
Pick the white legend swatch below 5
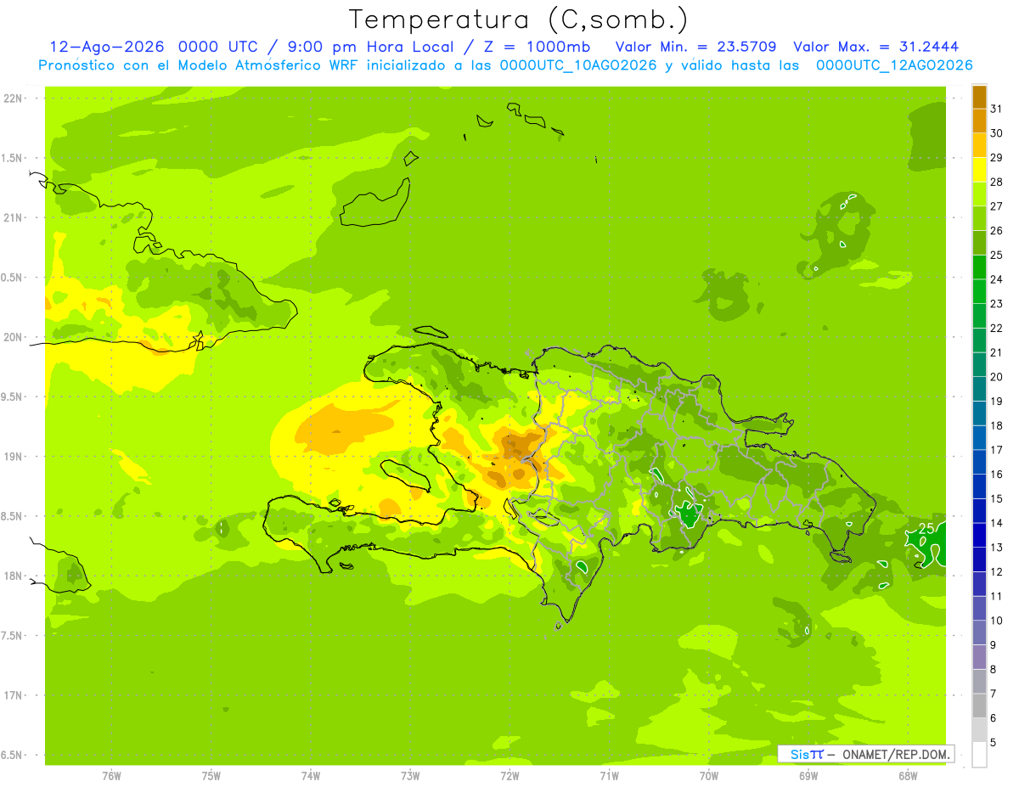(979, 754)
